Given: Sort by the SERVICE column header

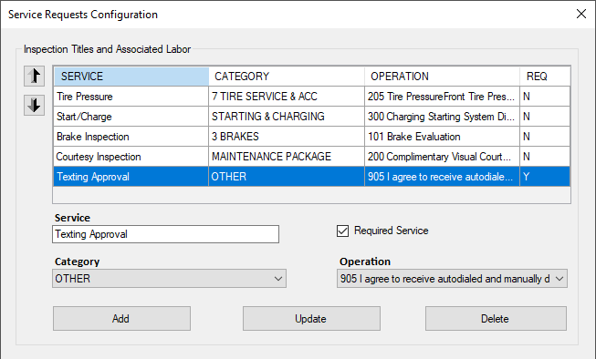Looking at the screenshot, I should [131, 77].
